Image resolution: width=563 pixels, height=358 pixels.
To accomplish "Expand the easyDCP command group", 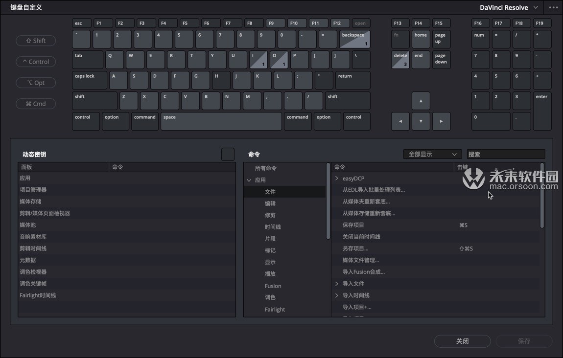I will (336, 179).
